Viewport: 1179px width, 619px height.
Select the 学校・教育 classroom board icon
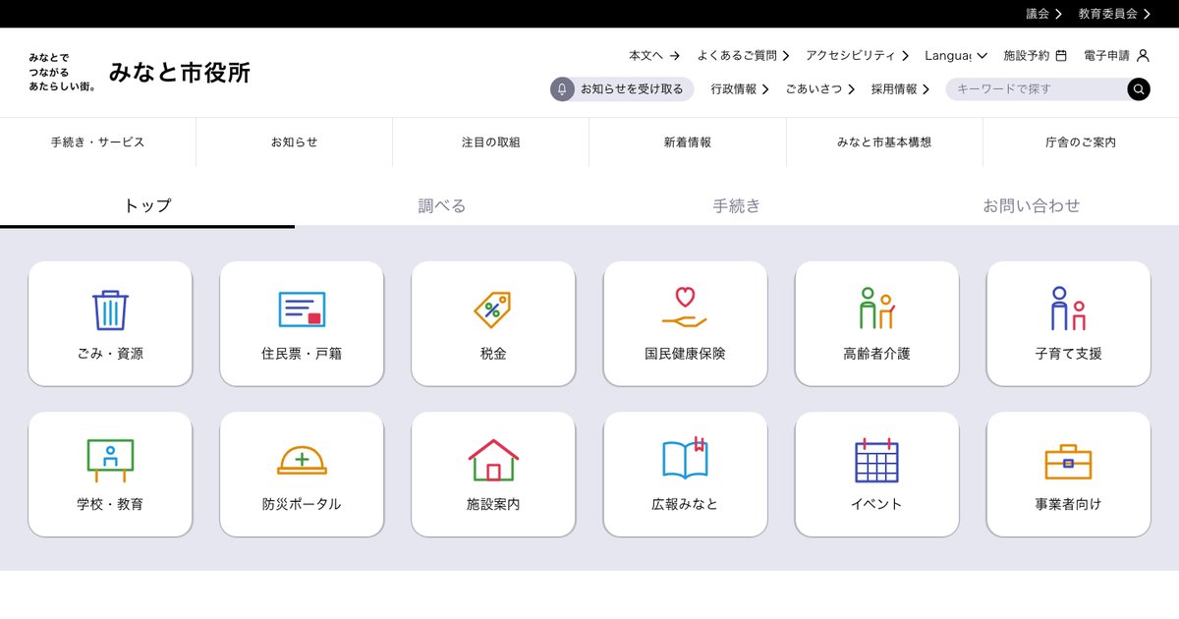pos(110,460)
